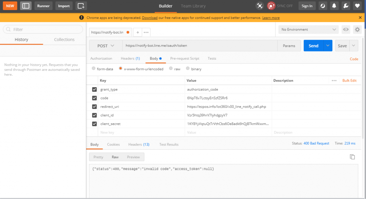Switch response view to Pretty
The width and height of the screenshot is (366, 199).
pyautogui.click(x=98, y=157)
